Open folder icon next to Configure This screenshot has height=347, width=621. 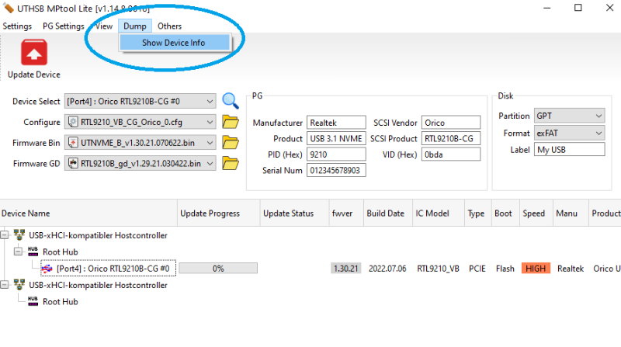230,122
